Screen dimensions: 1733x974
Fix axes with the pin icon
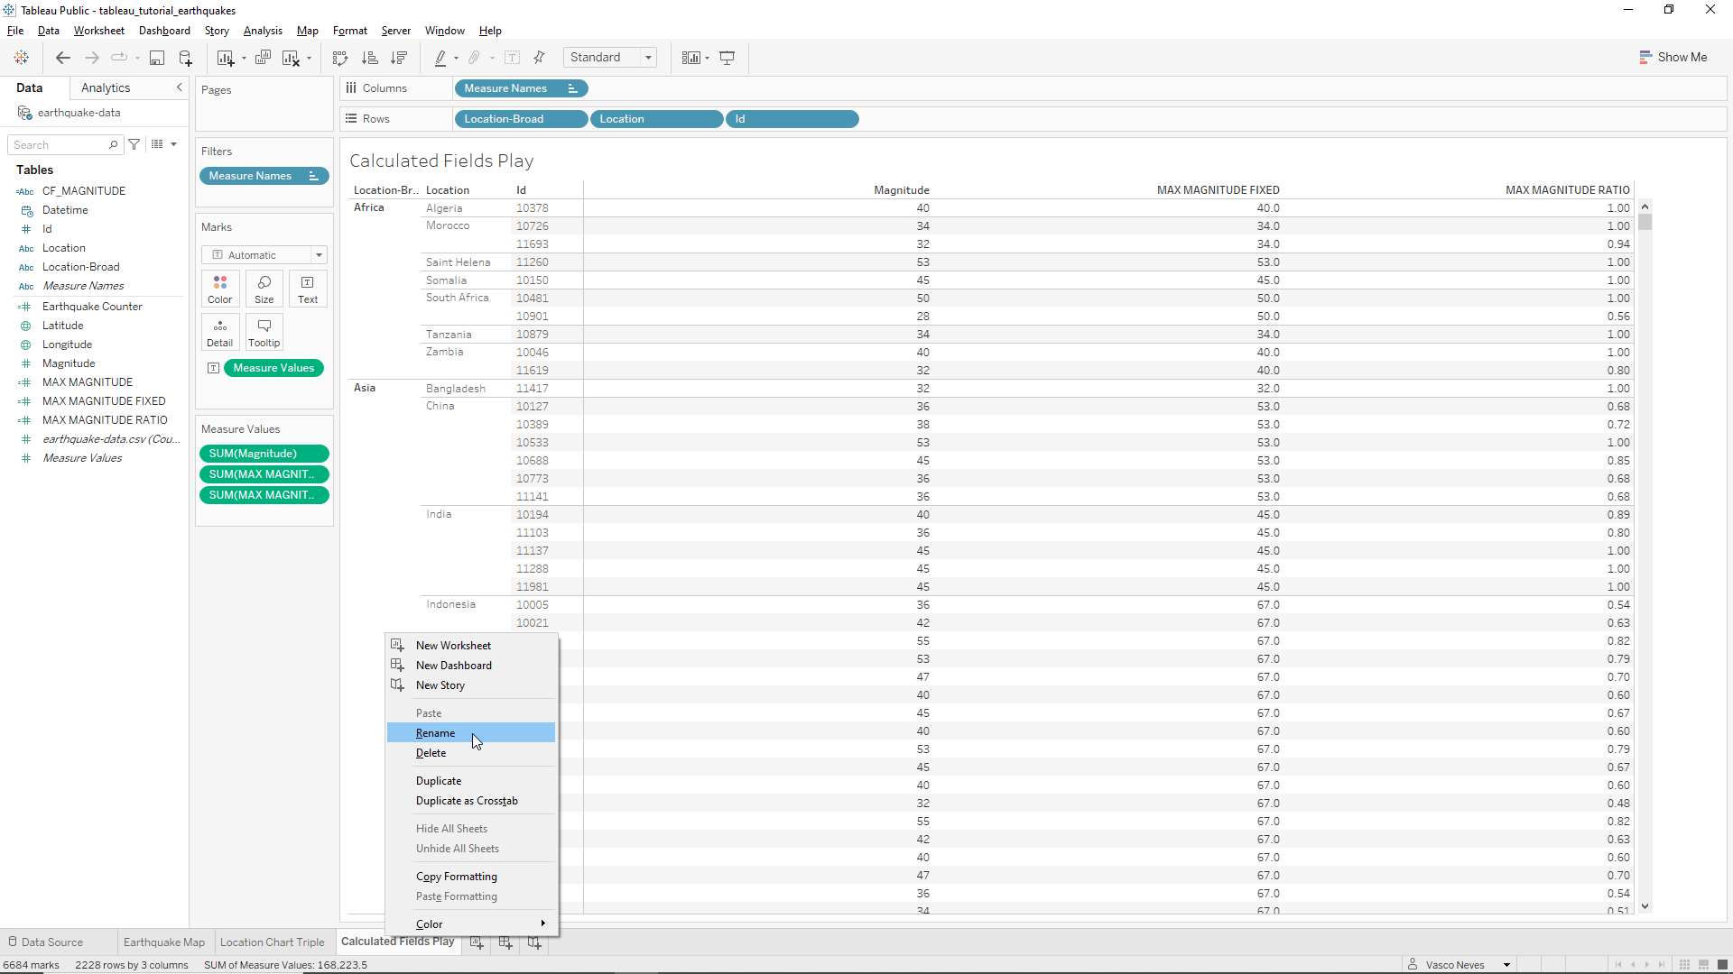click(540, 58)
